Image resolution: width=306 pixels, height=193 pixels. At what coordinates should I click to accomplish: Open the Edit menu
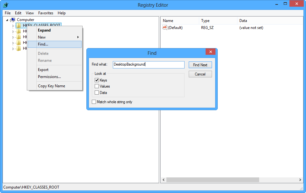tap(18, 13)
